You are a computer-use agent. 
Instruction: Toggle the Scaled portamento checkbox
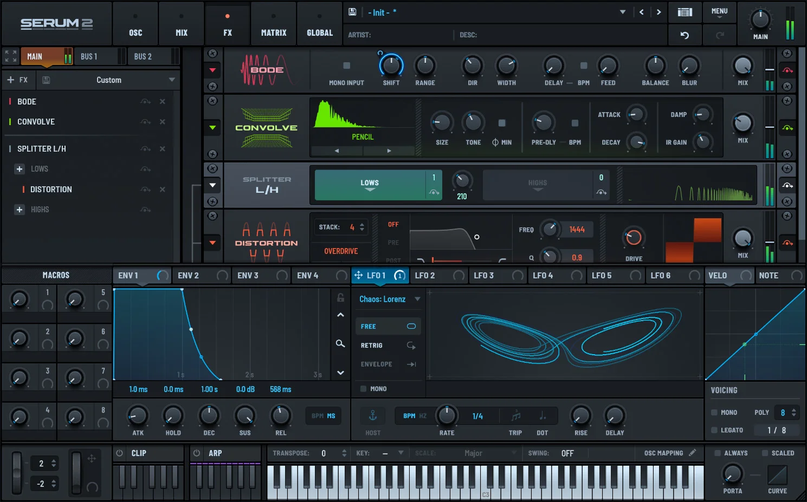point(765,453)
